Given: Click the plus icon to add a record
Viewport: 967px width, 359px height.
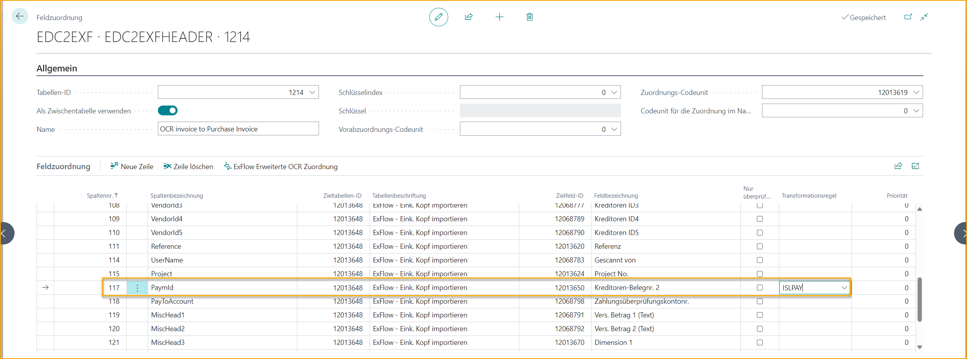Looking at the screenshot, I should pos(499,17).
